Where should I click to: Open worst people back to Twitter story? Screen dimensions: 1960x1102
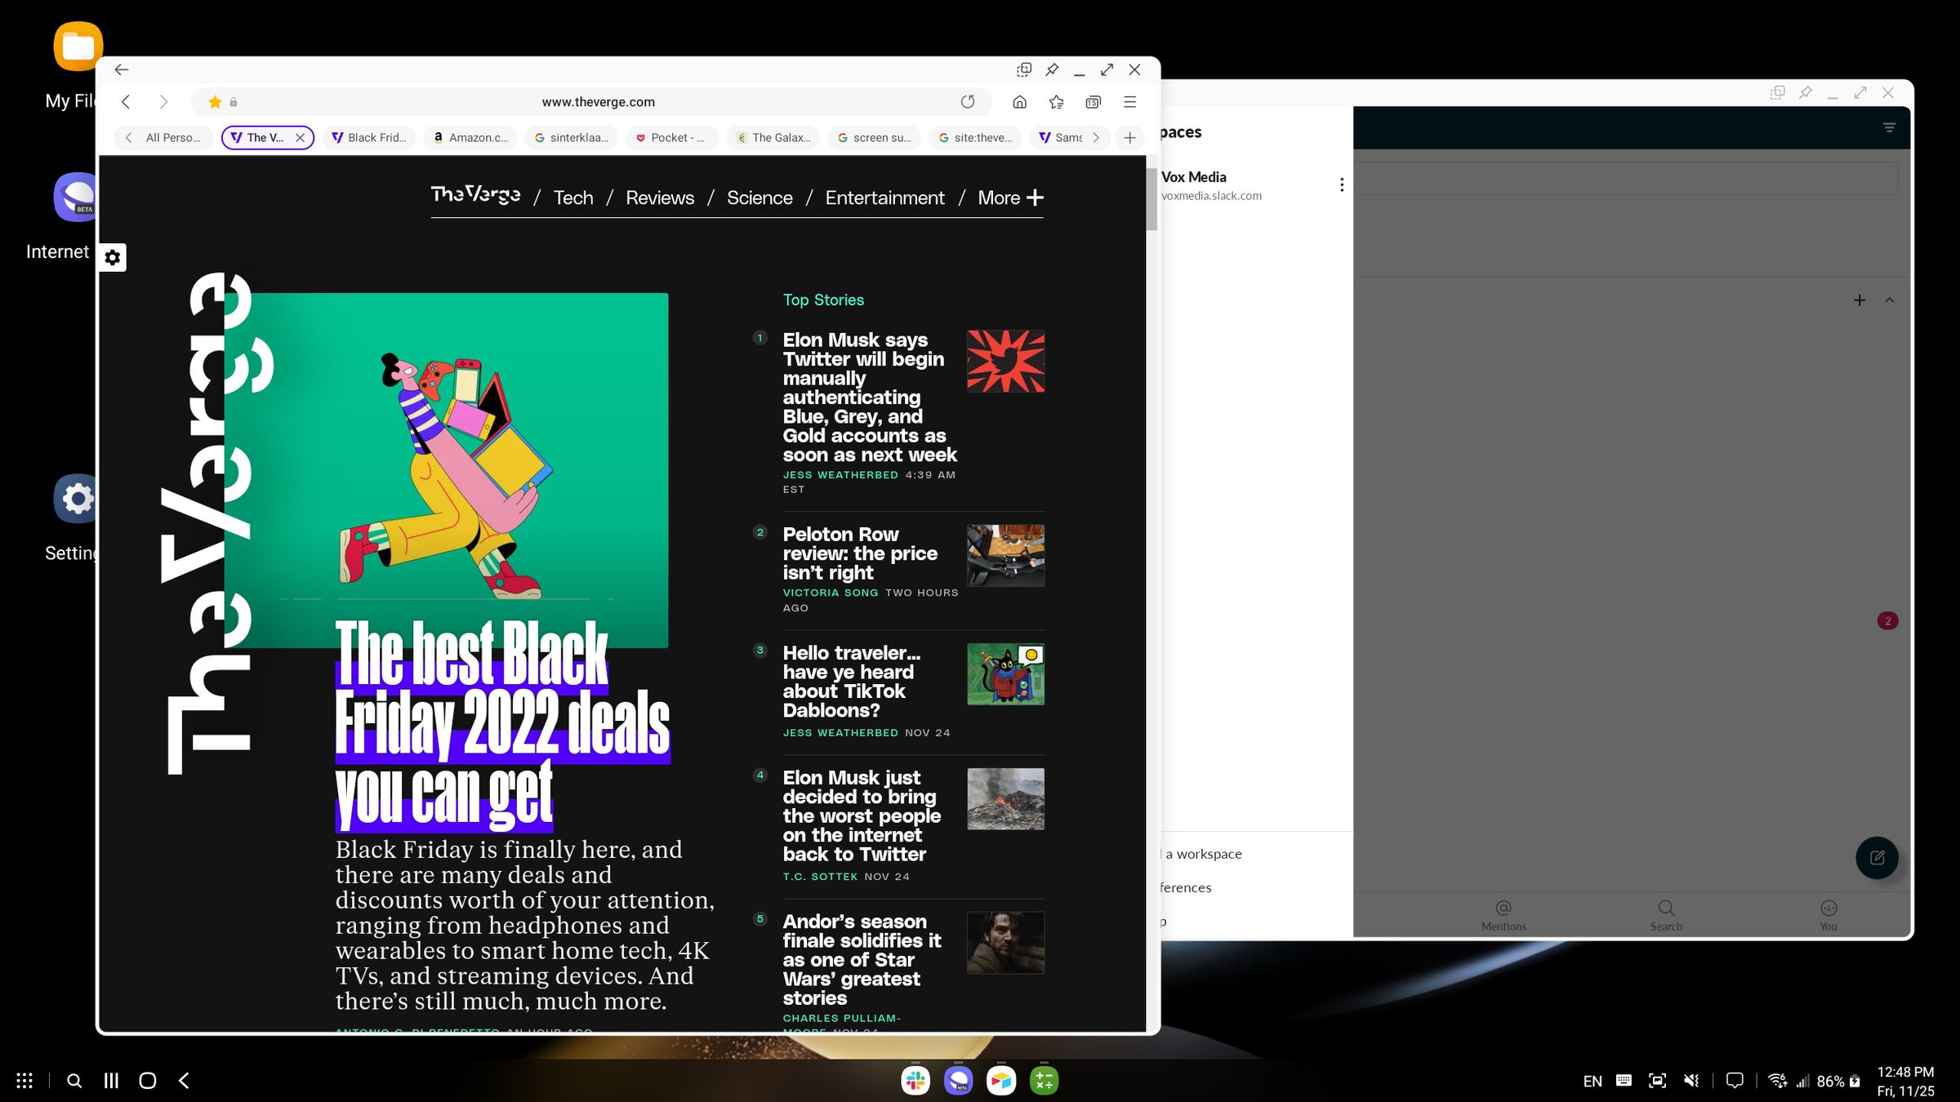click(862, 815)
